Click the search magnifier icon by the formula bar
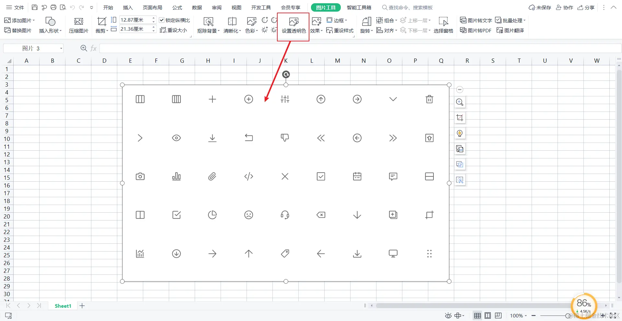 84,48
